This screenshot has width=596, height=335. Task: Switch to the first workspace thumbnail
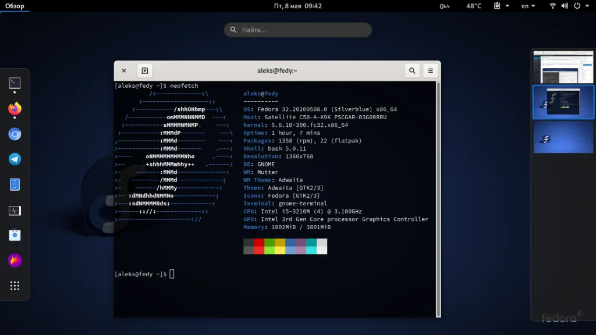pos(563,68)
